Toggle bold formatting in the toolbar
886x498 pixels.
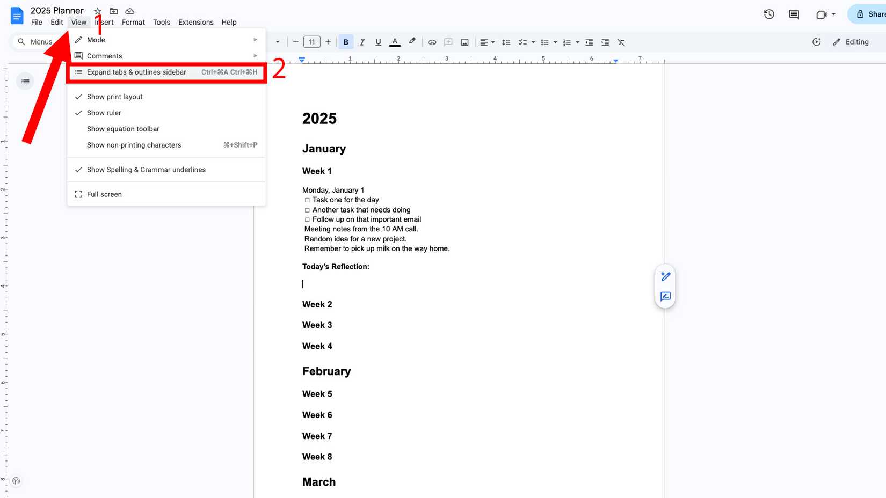(345, 42)
